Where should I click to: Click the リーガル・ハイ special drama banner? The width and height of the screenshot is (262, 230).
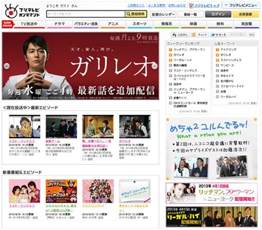[x=212, y=217]
